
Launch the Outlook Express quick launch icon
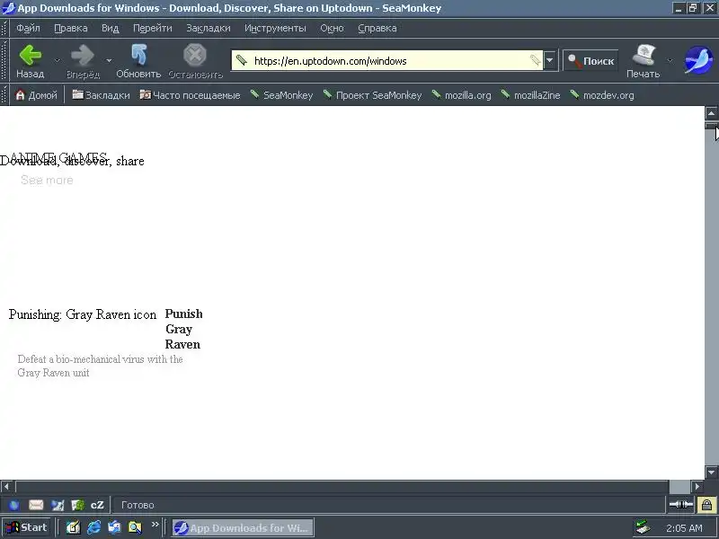(x=114, y=527)
